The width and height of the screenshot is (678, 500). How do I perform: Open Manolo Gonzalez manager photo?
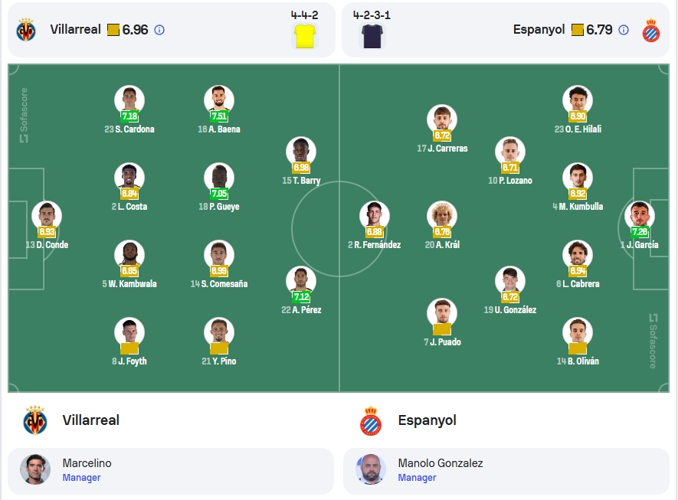371,469
